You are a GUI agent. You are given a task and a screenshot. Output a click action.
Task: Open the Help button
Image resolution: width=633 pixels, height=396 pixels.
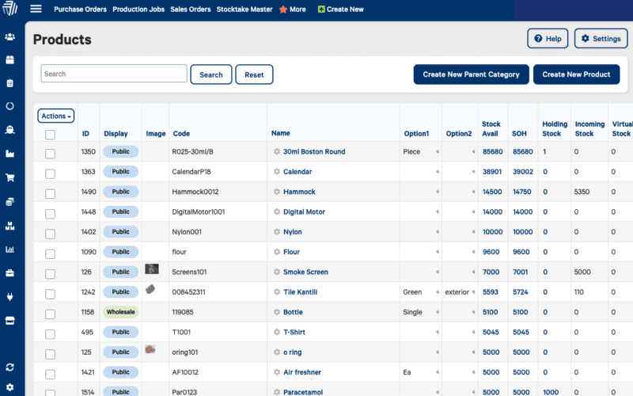click(x=548, y=38)
